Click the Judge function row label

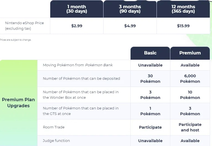tap(56, 141)
